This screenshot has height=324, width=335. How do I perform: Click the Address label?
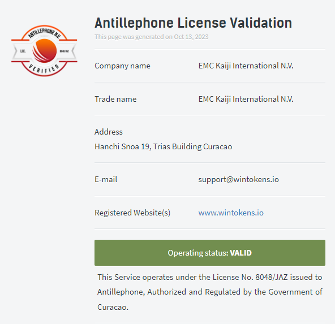(x=109, y=132)
